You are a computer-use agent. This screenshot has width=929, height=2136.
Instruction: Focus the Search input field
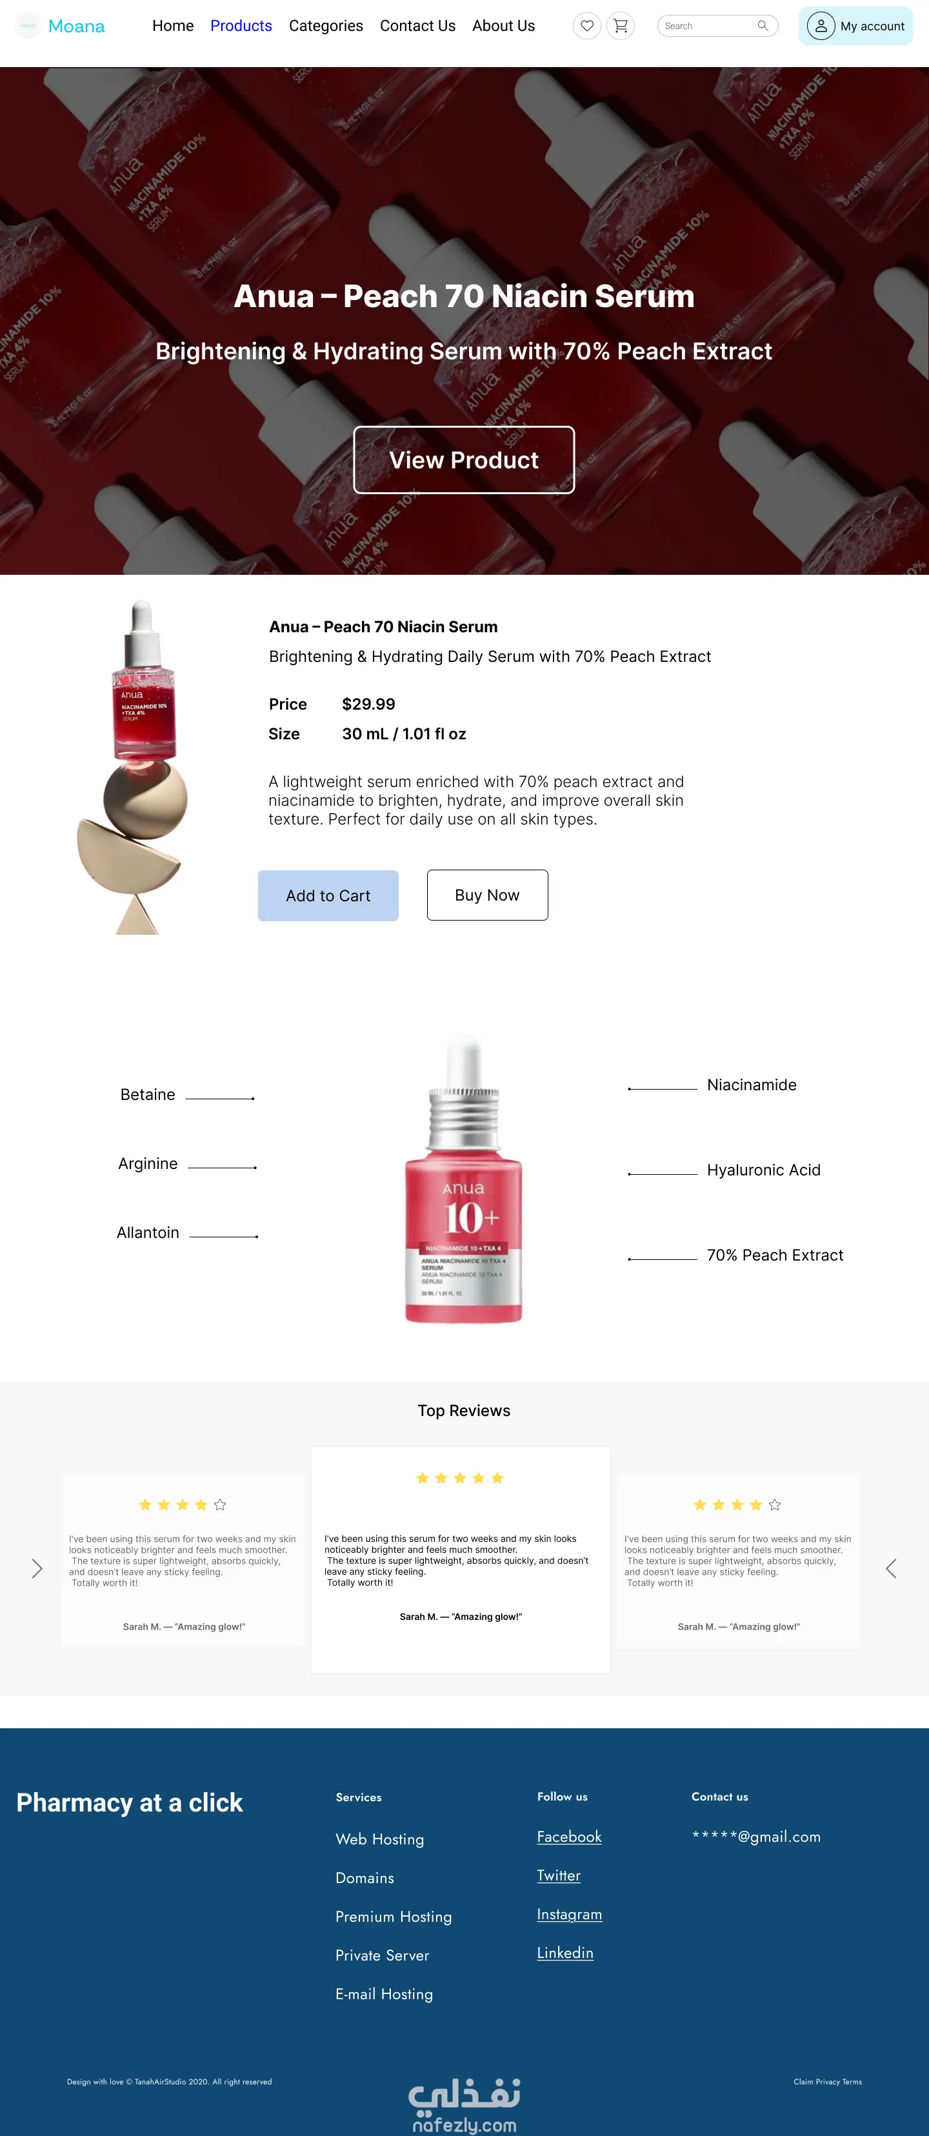709,26
